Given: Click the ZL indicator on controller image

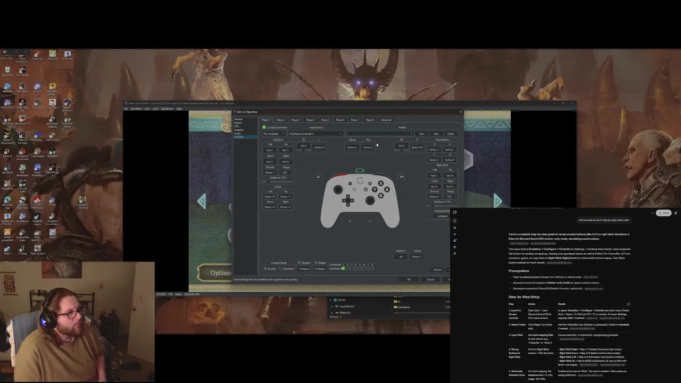Looking at the screenshot, I should 318,177.
